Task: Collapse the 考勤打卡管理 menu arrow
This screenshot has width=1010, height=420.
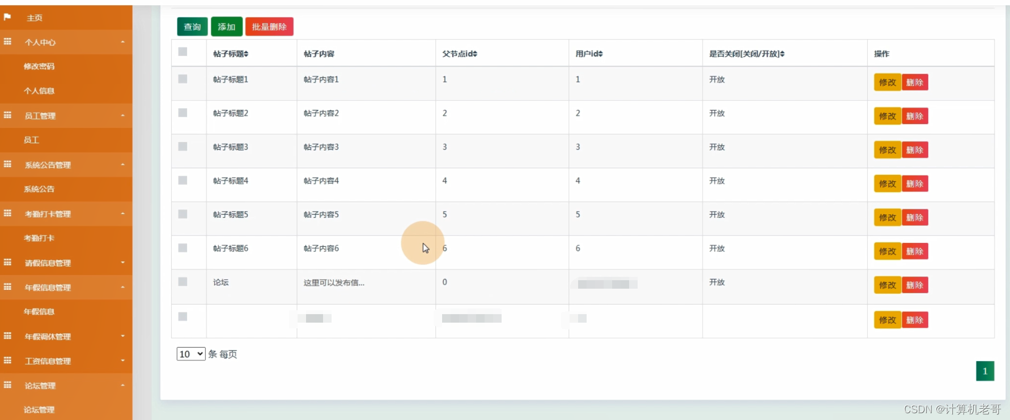Action: click(x=122, y=214)
